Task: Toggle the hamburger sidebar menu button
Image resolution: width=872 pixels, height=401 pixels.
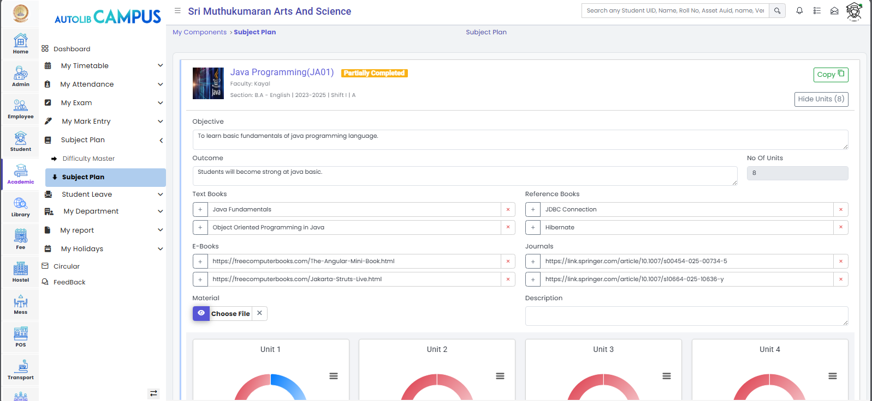Action: click(177, 11)
